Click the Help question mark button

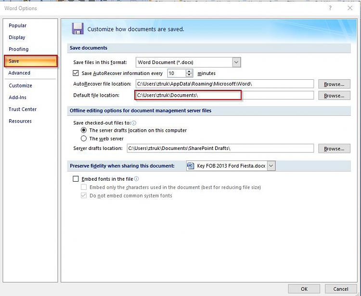[330, 8]
